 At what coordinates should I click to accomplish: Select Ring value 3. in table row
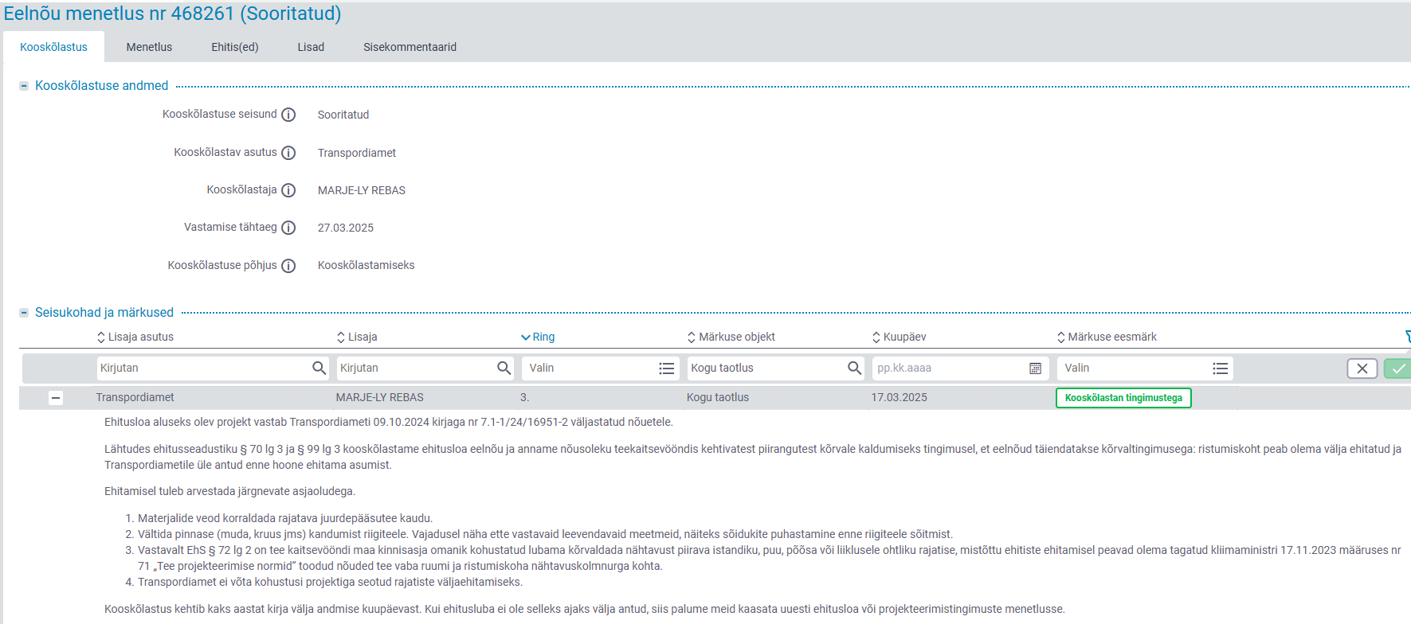coord(524,397)
